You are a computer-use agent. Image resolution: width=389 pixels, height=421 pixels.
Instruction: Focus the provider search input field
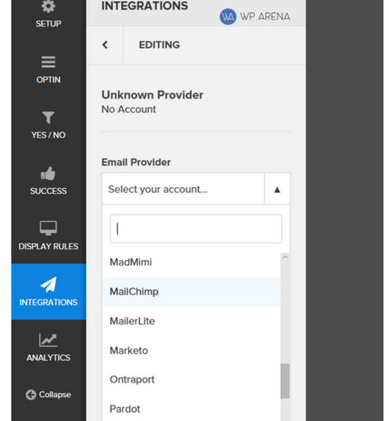tap(196, 229)
